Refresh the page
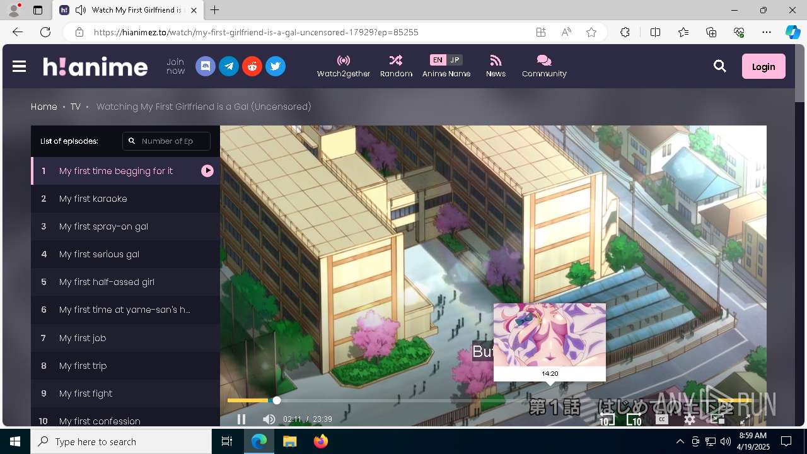807x454 pixels. (x=45, y=32)
